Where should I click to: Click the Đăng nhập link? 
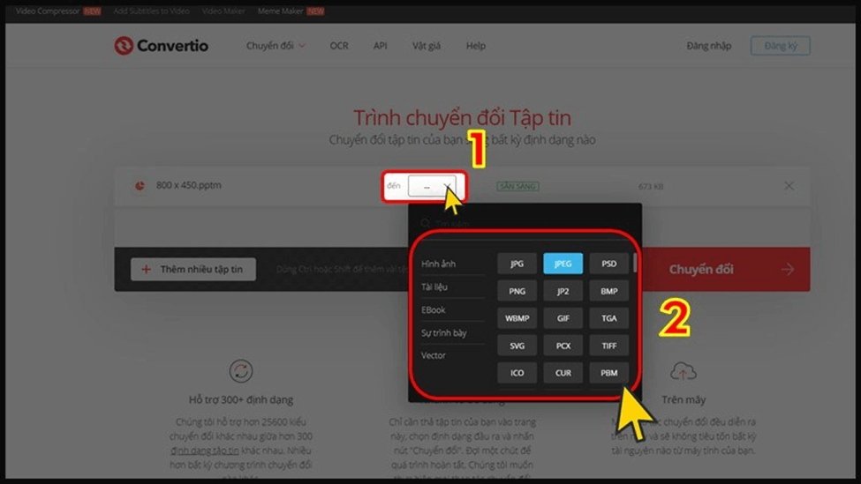pos(708,46)
